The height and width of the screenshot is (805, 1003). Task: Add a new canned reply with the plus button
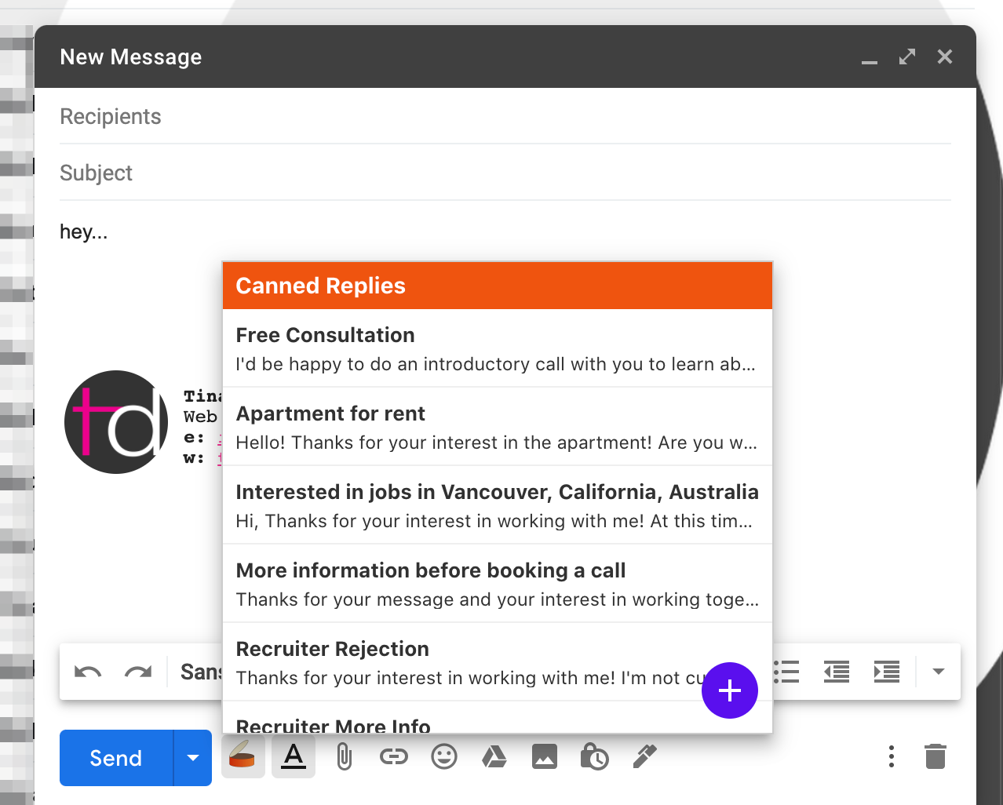point(729,690)
